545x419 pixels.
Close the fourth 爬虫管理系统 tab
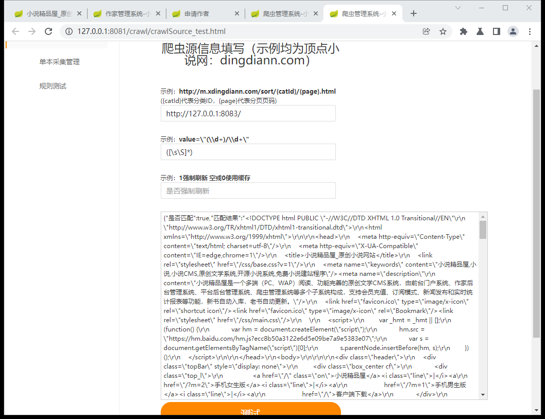[x=316, y=13]
